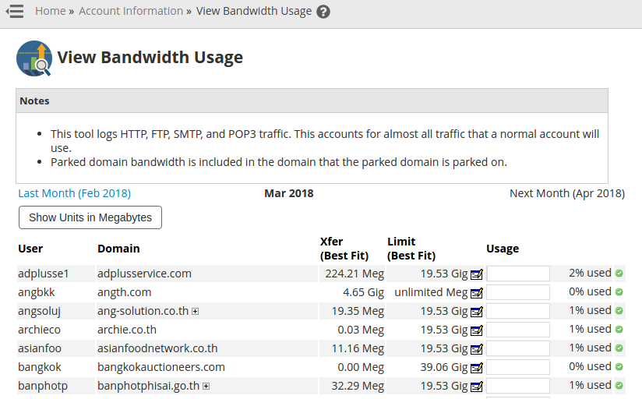Expand ang-solution.co.th domain details

(x=196, y=312)
